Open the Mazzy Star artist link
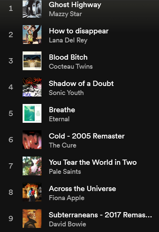Viewport: 159px width, 232px height. tap(65, 14)
